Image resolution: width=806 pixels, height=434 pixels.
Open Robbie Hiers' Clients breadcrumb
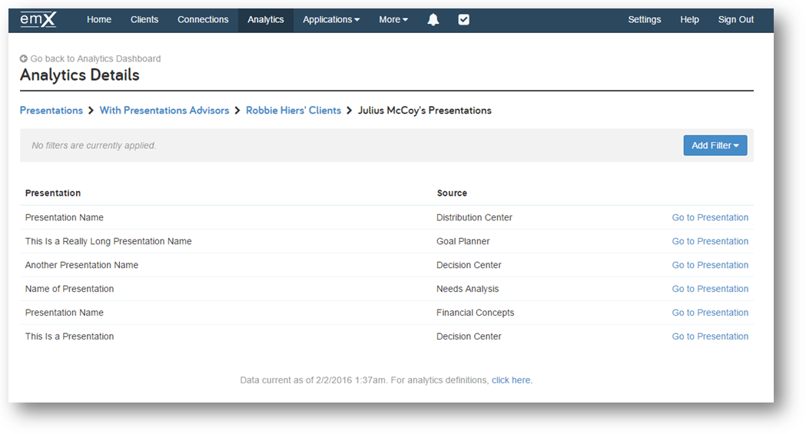[294, 111]
